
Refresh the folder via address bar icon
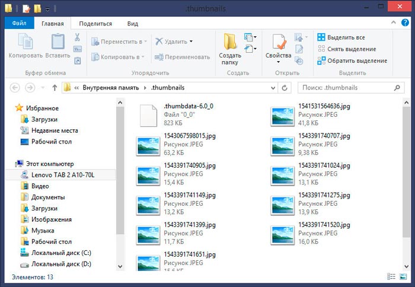click(x=285, y=88)
